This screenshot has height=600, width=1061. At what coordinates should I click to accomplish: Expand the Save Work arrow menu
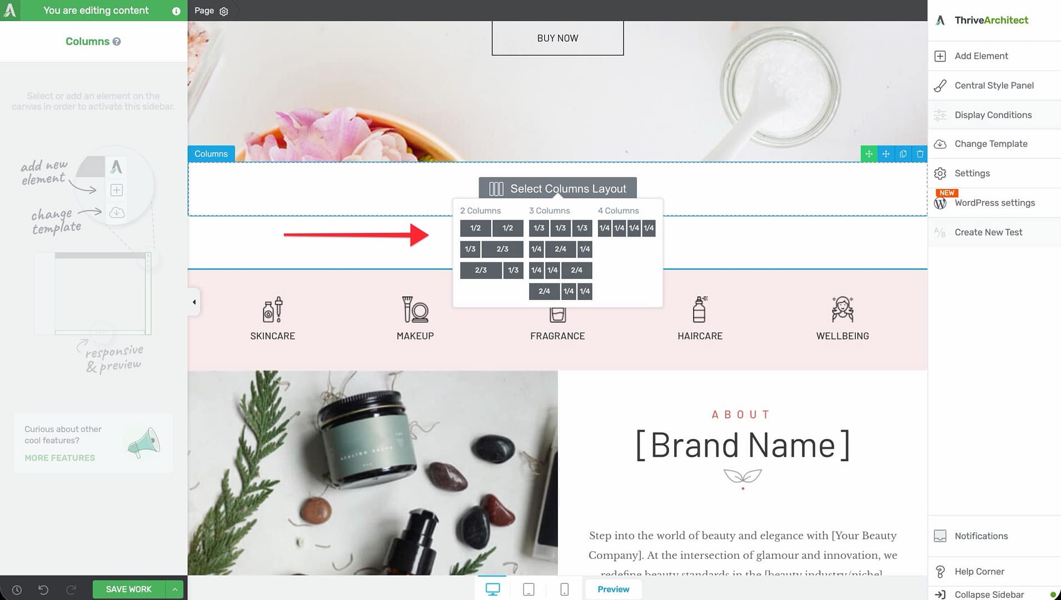click(x=175, y=589)
